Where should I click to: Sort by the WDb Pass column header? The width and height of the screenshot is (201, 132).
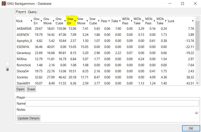point(127,21)
